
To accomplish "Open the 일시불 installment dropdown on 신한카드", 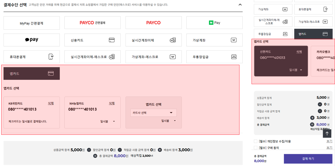I will click(x=296, y=70).
